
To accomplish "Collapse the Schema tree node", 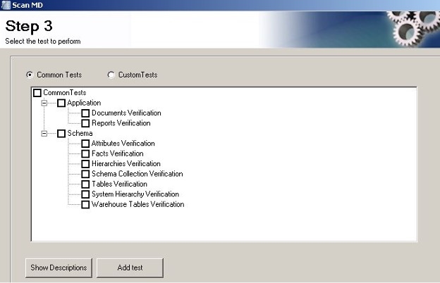I will (x=44, y=134).
